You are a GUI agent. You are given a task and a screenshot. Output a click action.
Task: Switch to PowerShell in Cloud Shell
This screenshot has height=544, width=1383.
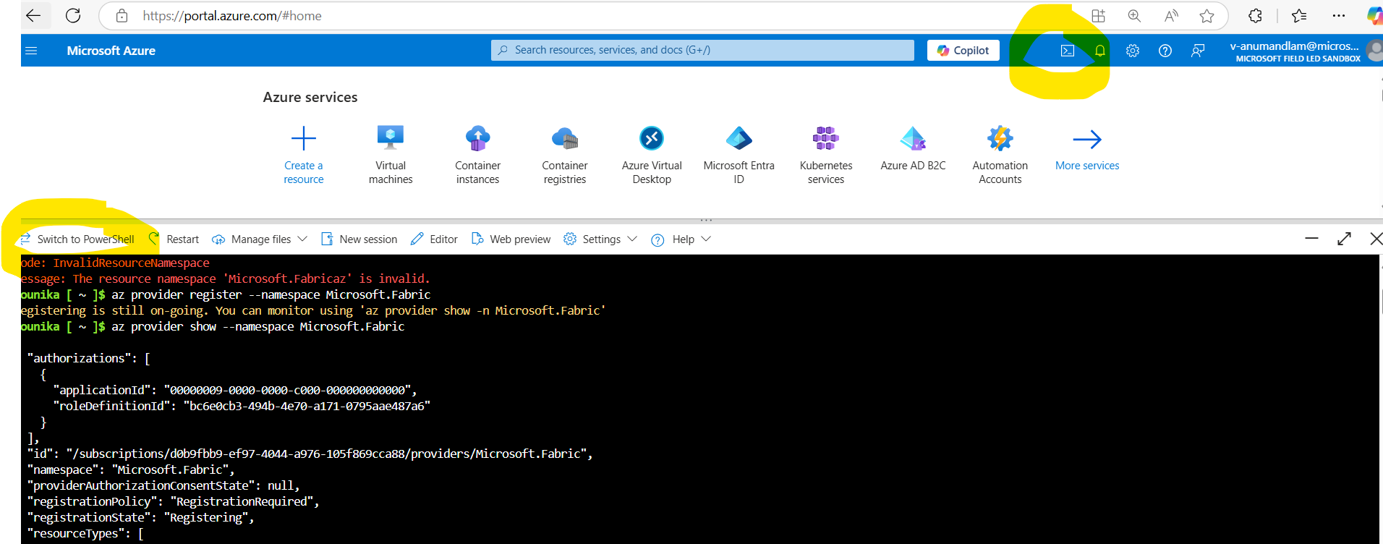pos(77,239)
